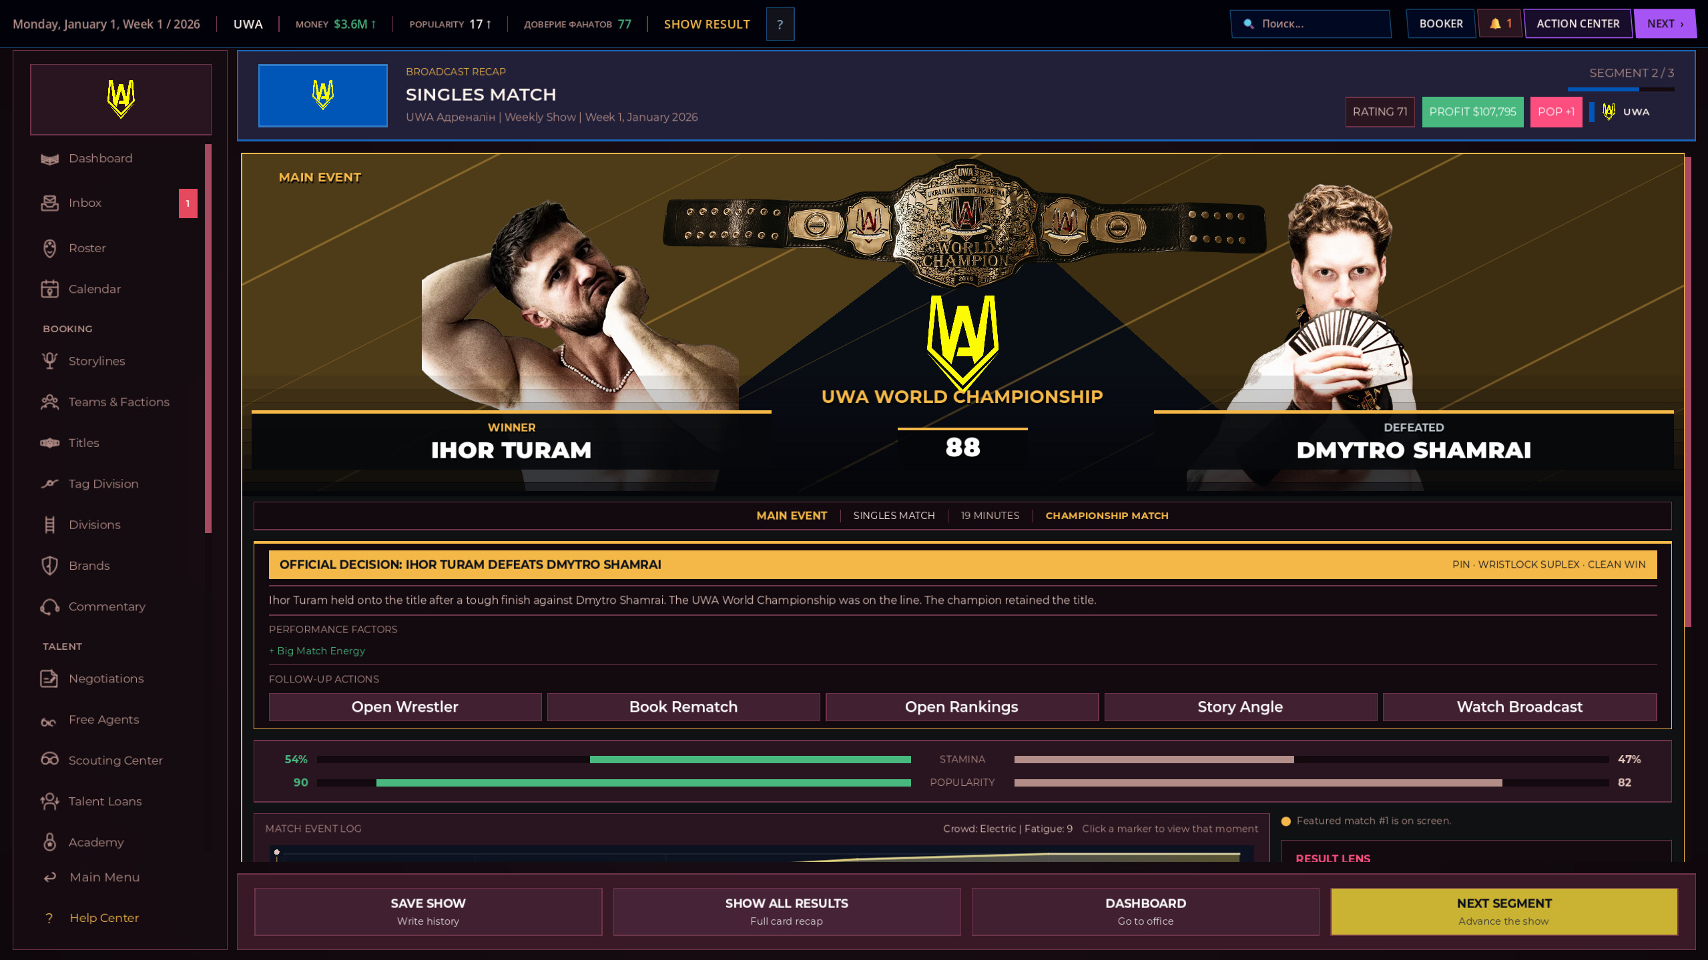Go to office via DASHBOARD button

[x=1145, y=911]
